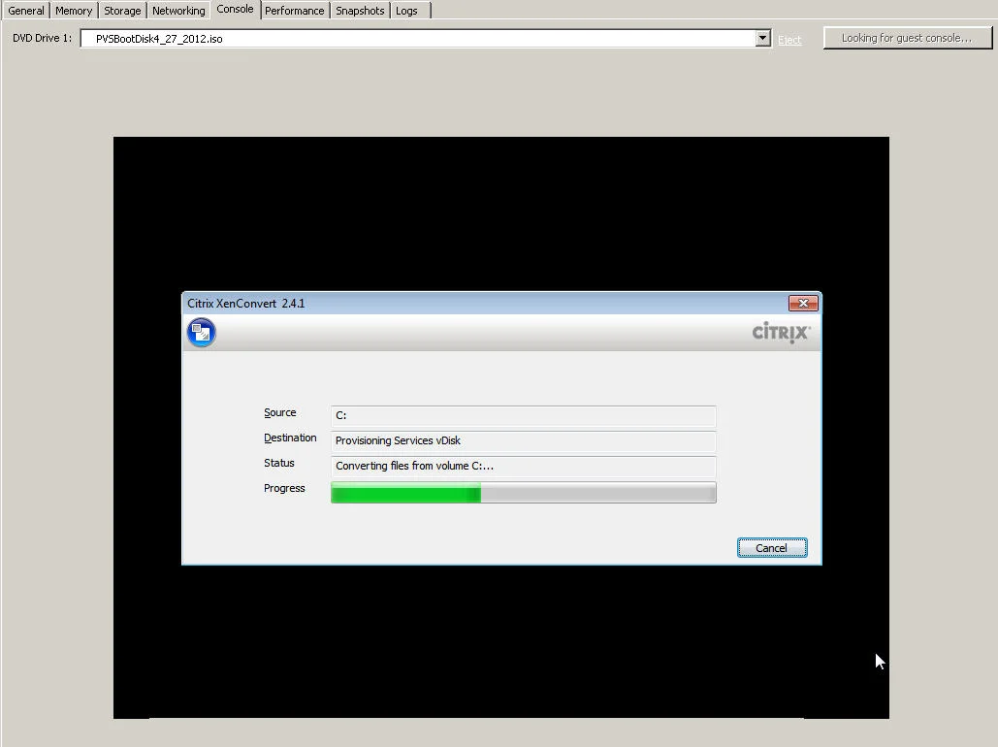Click the green conversion progress bar
Image resolution: width=998 pixels, height=747 pixels.
click(523, 492)
